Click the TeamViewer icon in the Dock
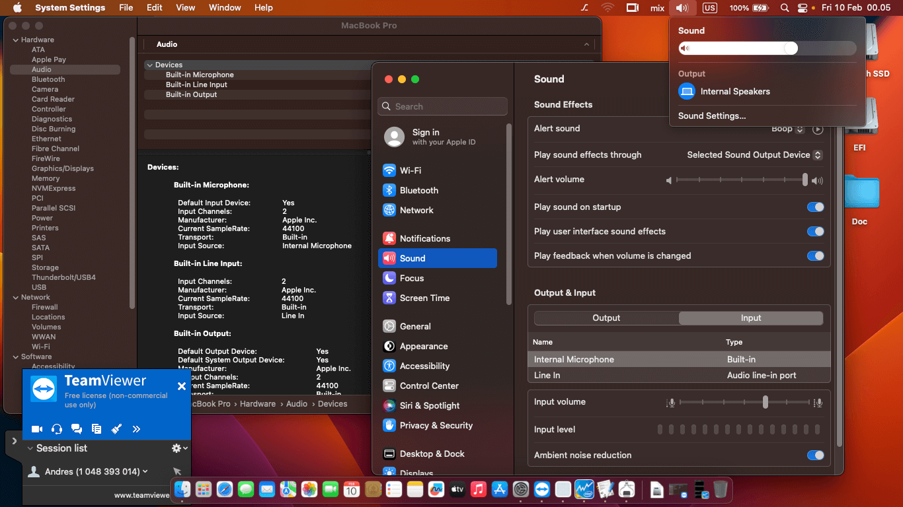Viewport: 903px width, 507px height. point(542,489)
